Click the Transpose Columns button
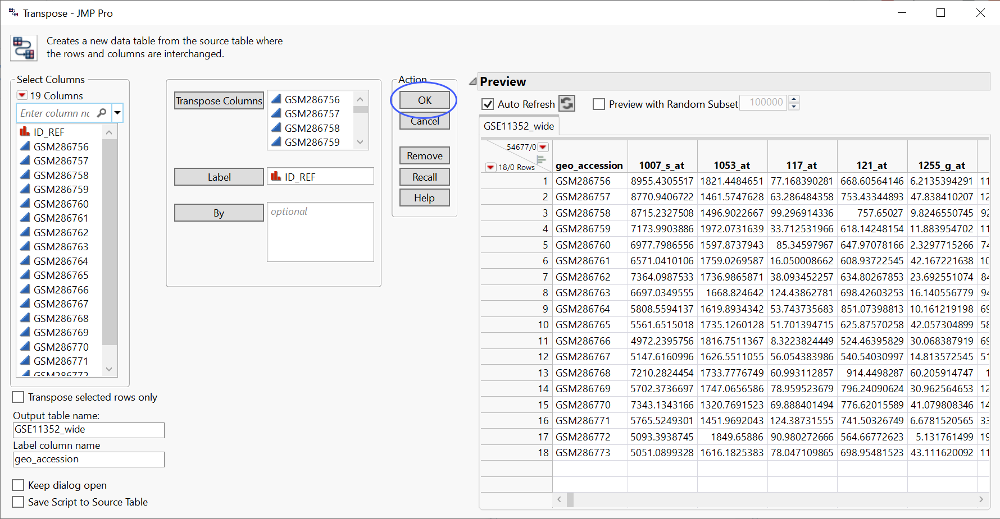The image size is (1000, 519). (x=219, y=101)
